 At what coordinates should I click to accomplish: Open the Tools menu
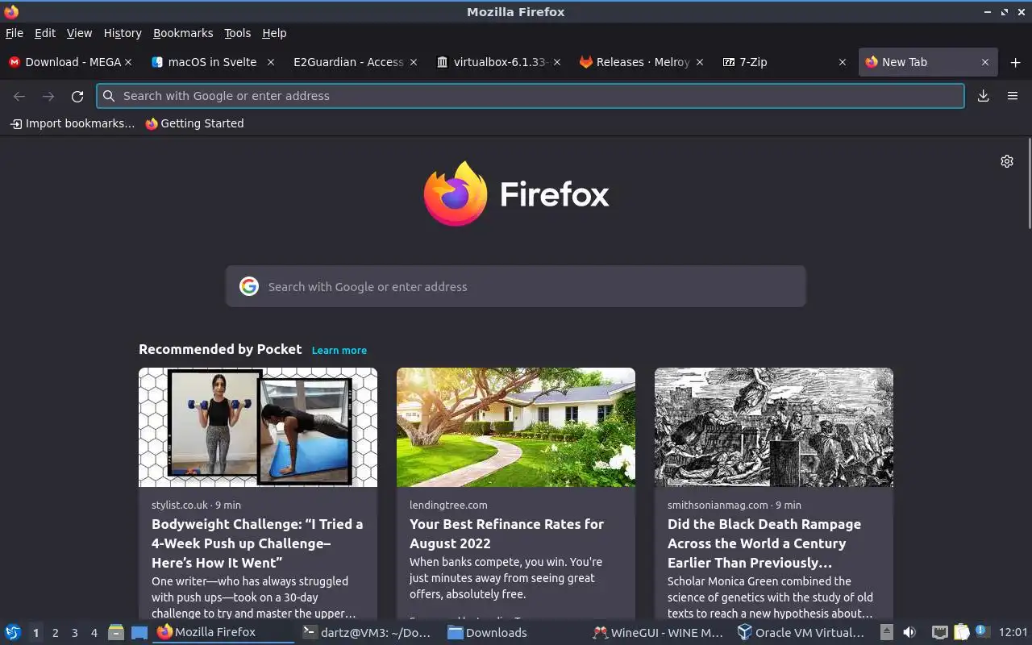point(238,33)
